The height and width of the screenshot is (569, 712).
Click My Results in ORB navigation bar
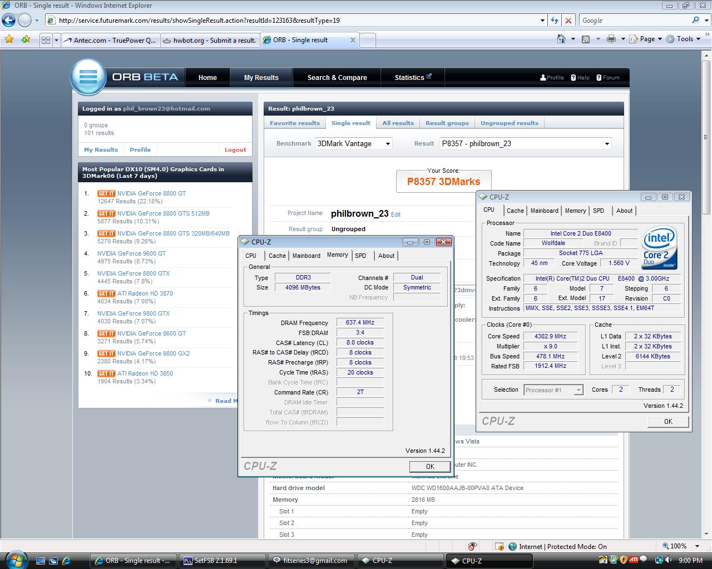[x=261, y=77]
